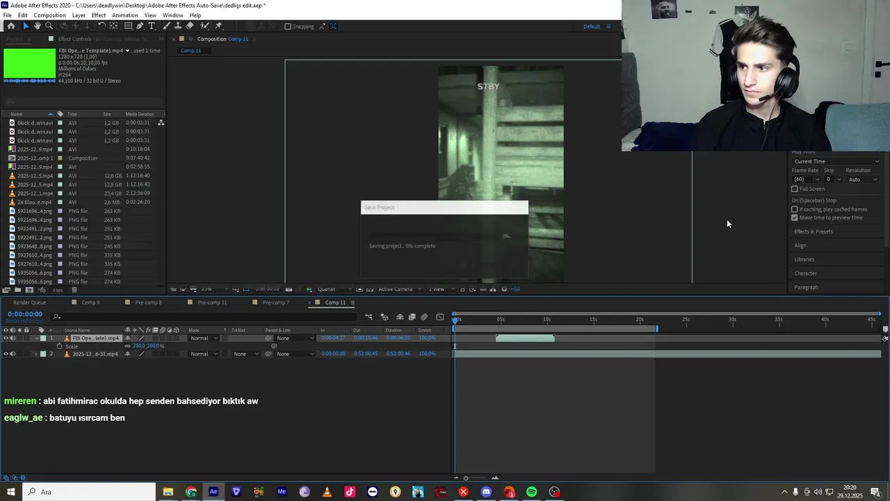Click the Motion Blur timeline switch
Image resolution: width=890 pixels, height=501 pixels.
point(423,317)
